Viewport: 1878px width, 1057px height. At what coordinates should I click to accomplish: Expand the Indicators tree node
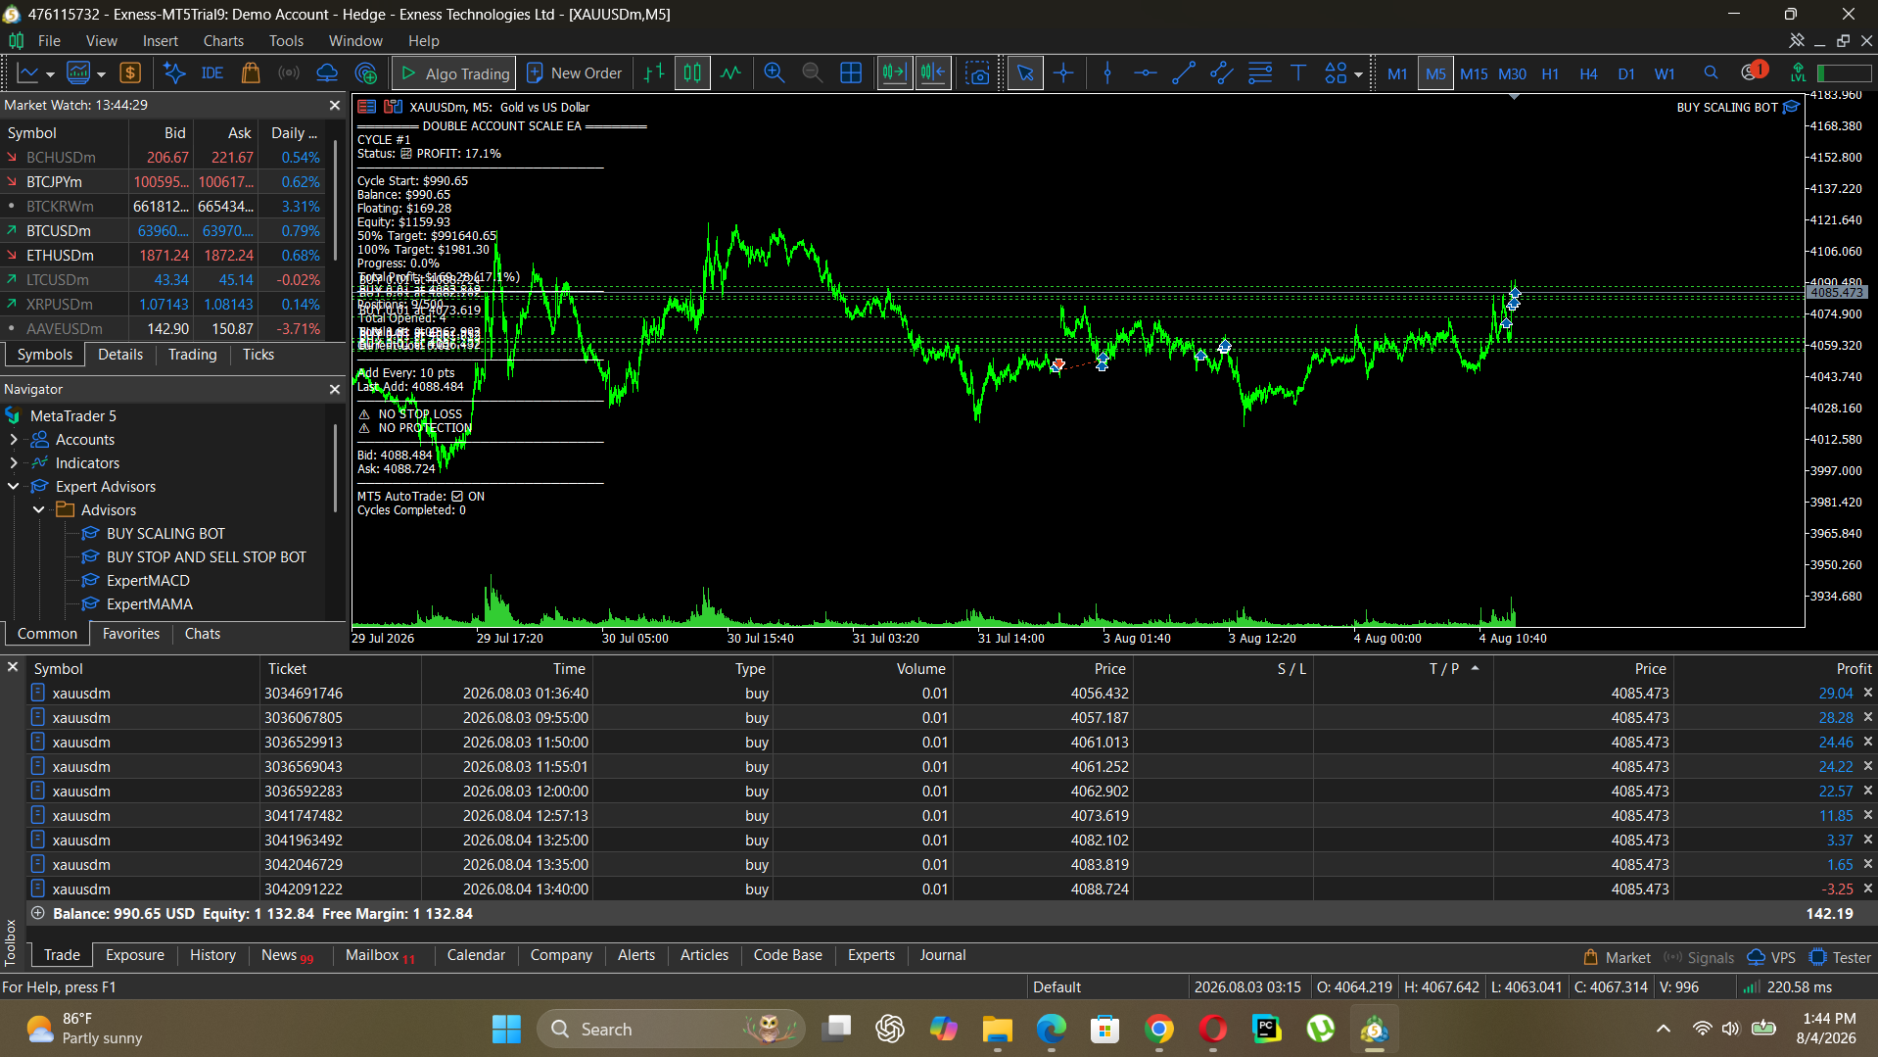(14, 463)
